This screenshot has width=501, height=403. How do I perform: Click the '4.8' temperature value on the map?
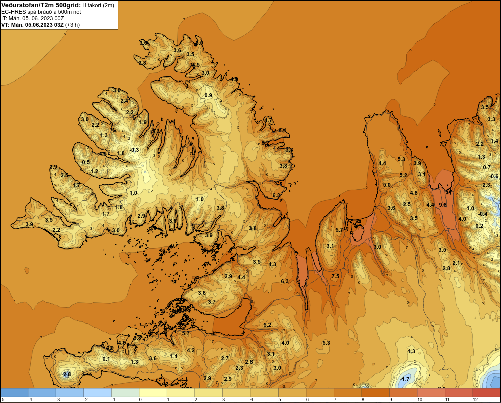click(414, 193)
